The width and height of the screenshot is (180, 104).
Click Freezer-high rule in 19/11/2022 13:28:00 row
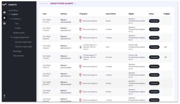click(x=133, y=45)
